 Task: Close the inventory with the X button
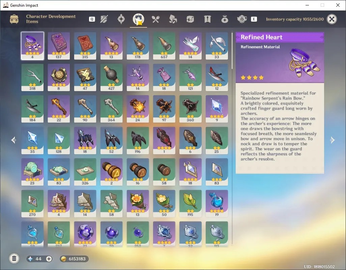(331, 19)
